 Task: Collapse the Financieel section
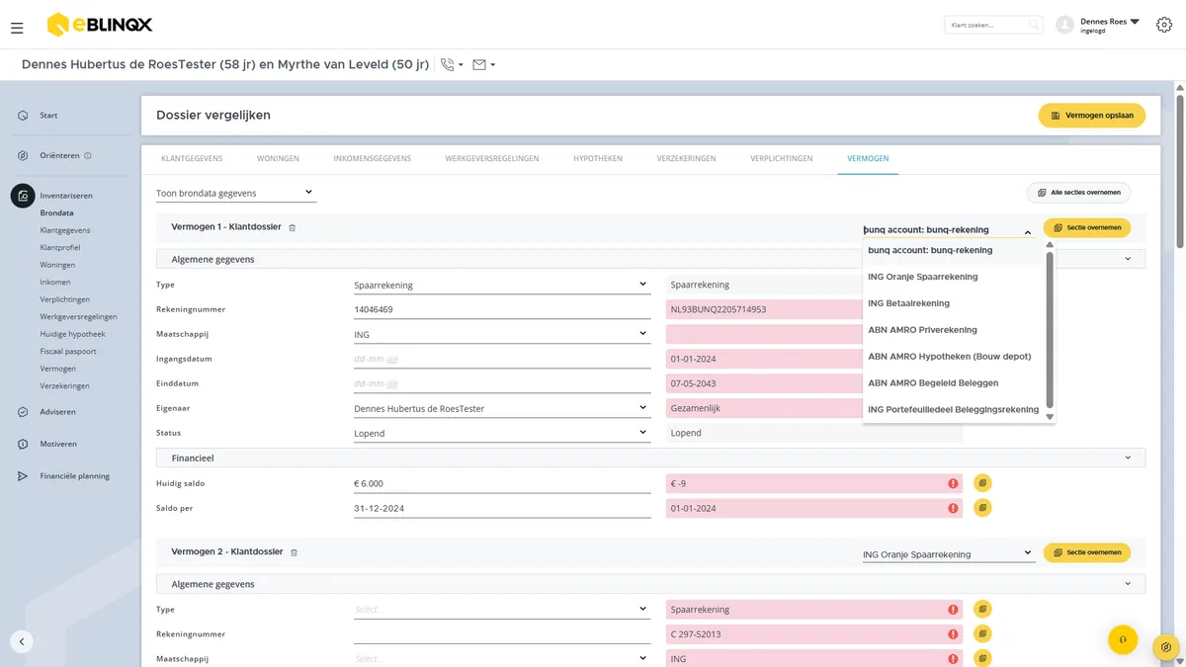tap(1128, 458)
